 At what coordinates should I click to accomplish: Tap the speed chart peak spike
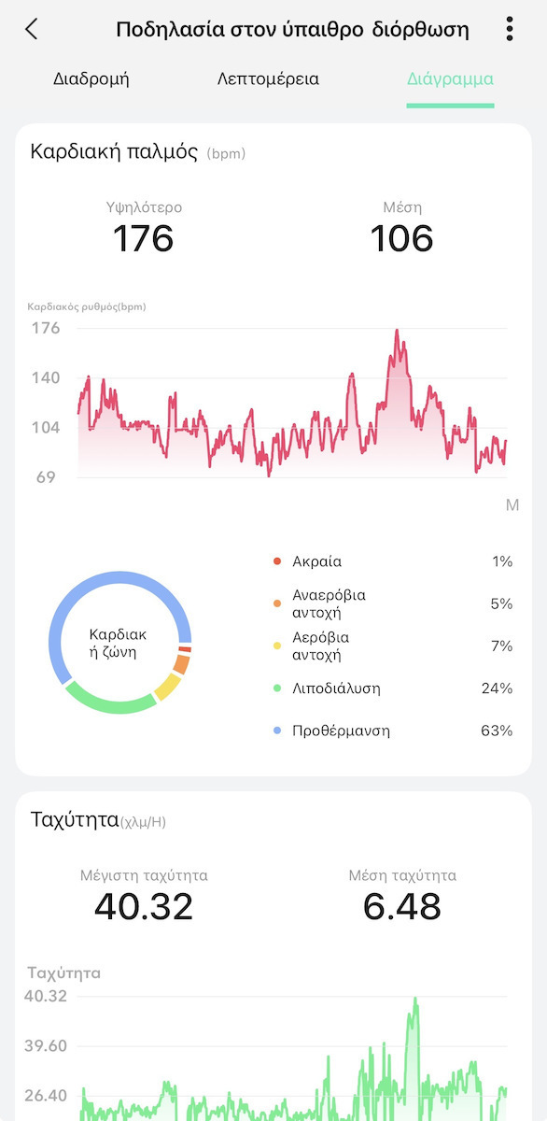(x=414, y=1001)
